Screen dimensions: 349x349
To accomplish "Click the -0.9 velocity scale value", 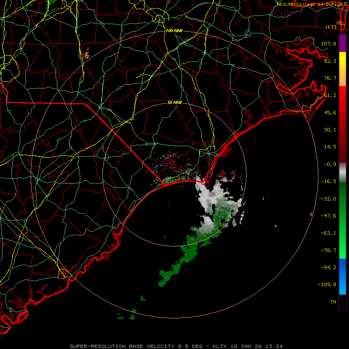I will [330, 164].
